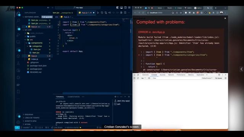Go back with title bar arrow
Screen dimensions: 244x137
click(48, 8)
